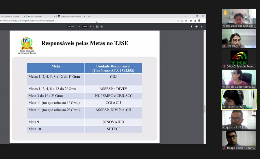Select Felipe Prudente's video thumbnail
The image size is (260, 159).
(x=239, y=99)
